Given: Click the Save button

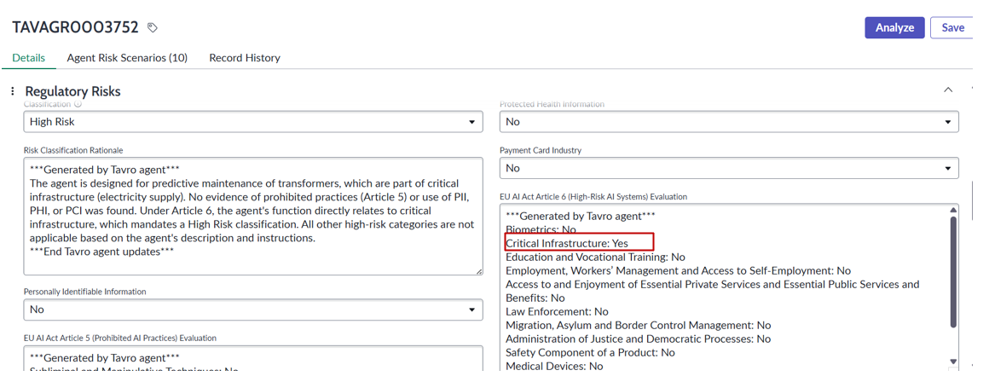Looking at the screenshot, I should coord(952,28).
